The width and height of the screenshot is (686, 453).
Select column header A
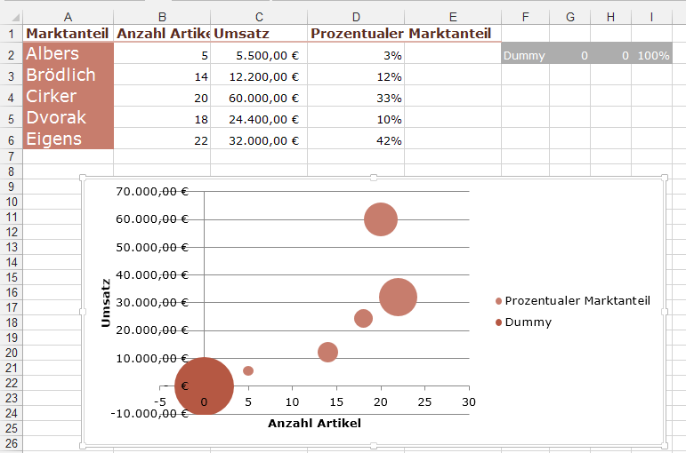click(69, 17)
